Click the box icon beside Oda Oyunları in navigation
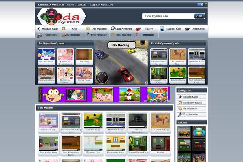Screen dimensions: 243x162 point(88,28)
